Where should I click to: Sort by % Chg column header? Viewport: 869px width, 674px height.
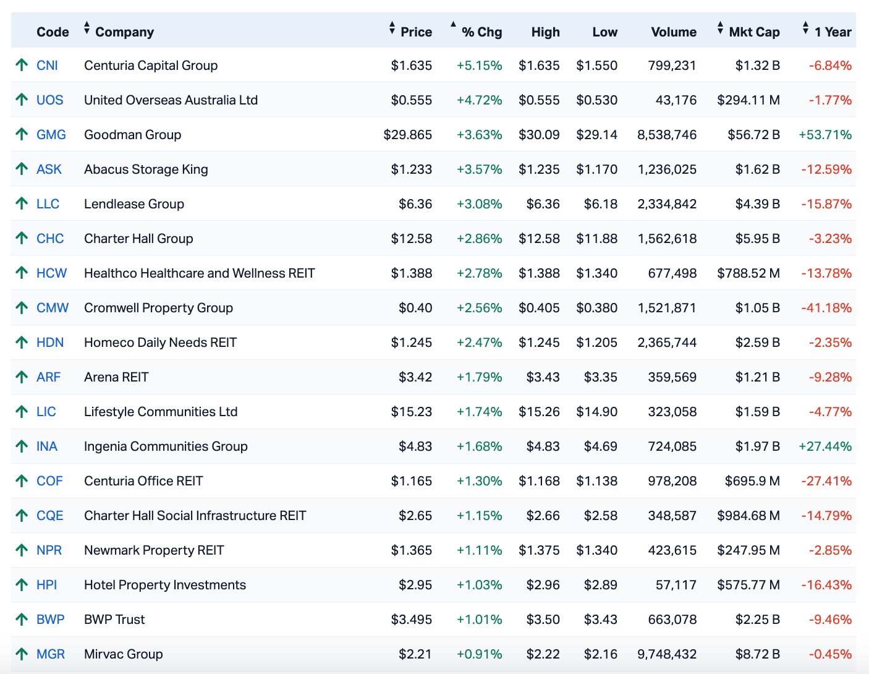tap(476, 32)
